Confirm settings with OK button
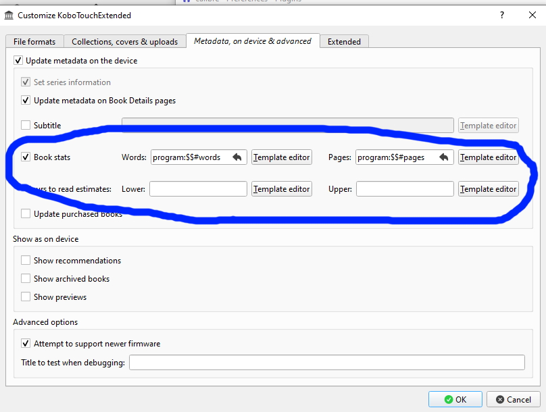 click(455, 399)
